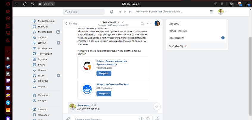Click the Маркет bag icon
The width and height of the screenshot is (252, 120).
[x=34, y=86]
